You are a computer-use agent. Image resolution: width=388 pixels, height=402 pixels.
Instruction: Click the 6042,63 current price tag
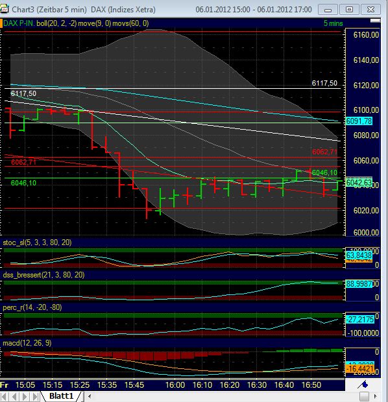359,183
